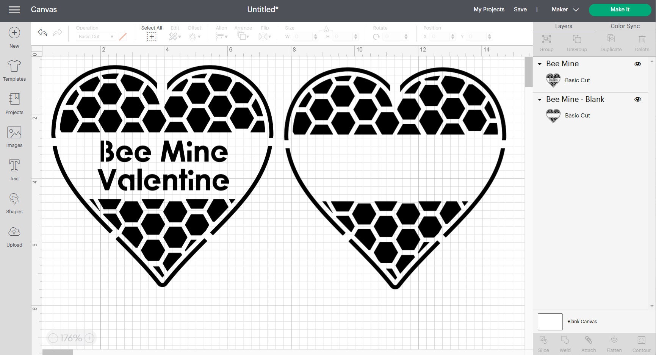This screenshot has height=355, width=656.
Task: Open the Projects panel
Action: tap(14, 104)
